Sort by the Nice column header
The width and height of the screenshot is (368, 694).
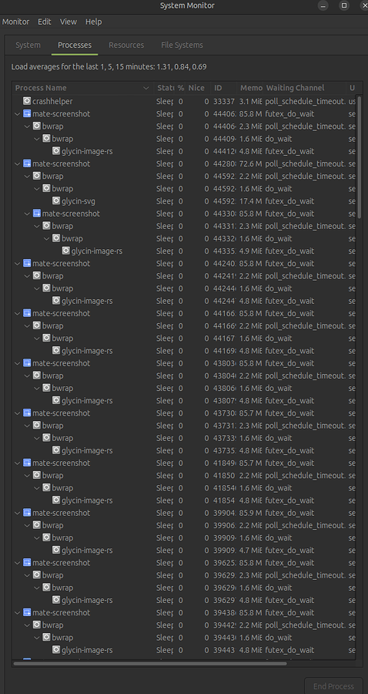198,88
